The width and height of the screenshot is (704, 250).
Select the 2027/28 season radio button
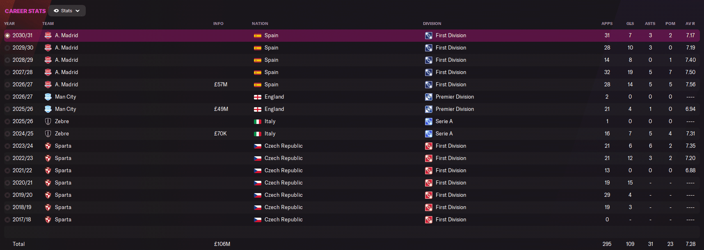(7, 72)
